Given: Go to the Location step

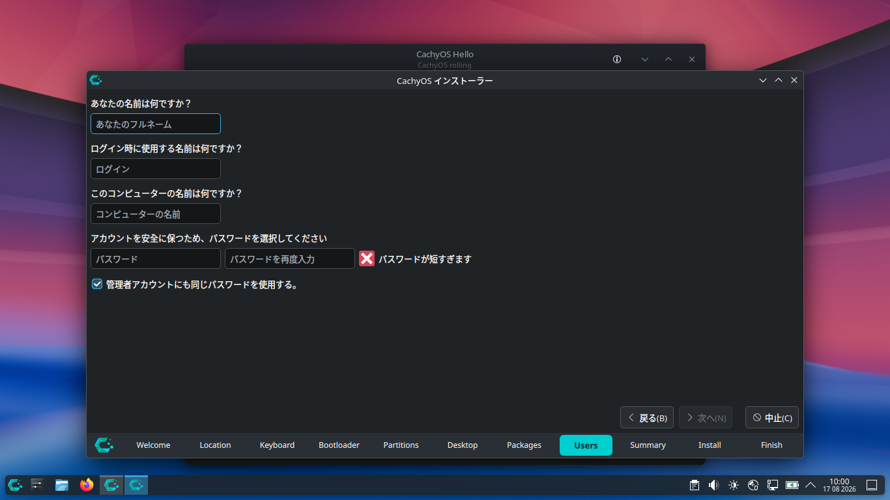Looking at the screenshot, I should [215, 445].
